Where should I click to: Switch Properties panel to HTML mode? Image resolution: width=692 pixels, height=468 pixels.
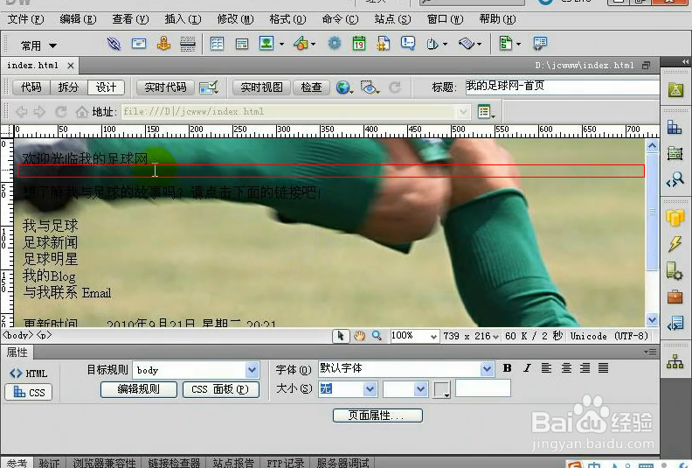coord(29,374)
